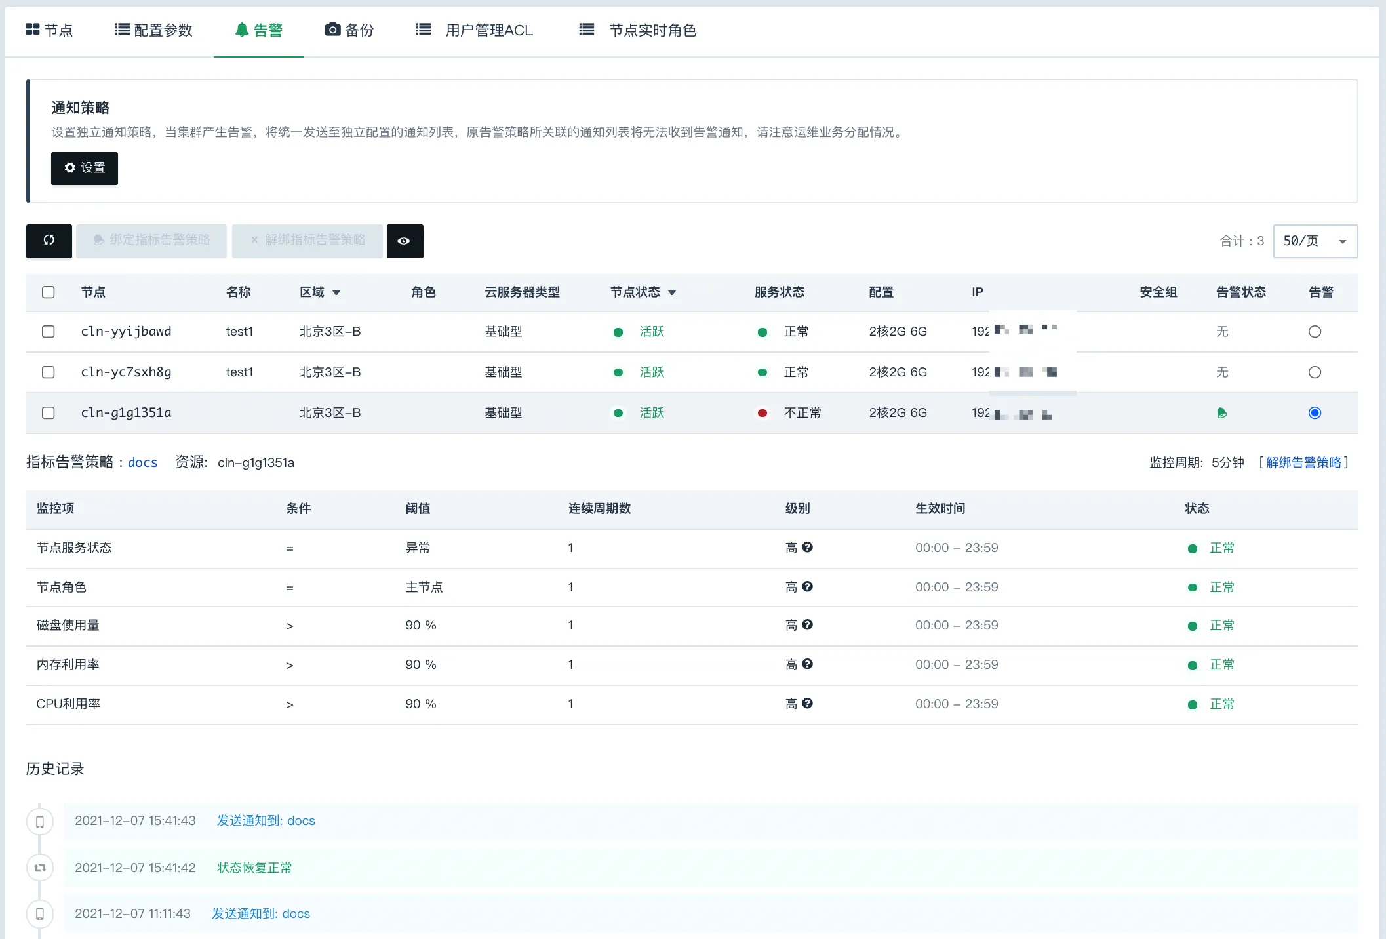Open the docs alarm policy link

(142, 462)
